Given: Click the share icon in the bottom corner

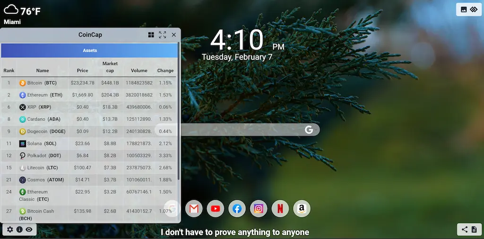Looking at the screenshot, I should [465, 230].
